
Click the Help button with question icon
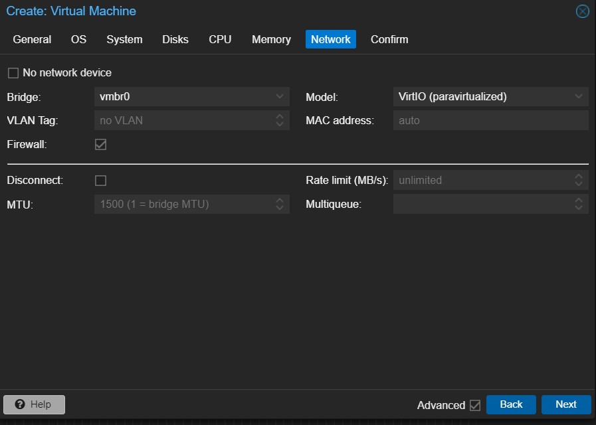35,404
